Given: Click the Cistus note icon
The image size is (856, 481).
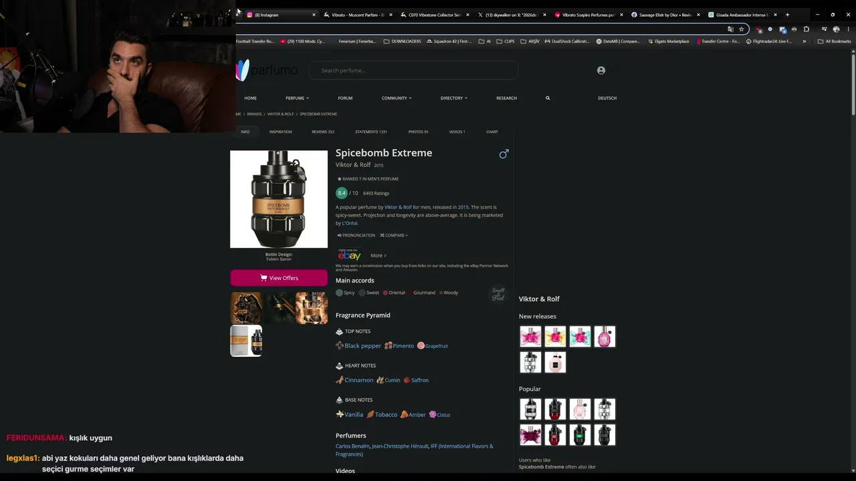Looking at the screenshot, I should click(x=433, y=414).
